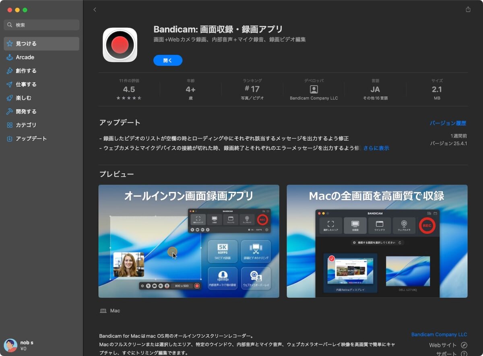This screenshot has height=356, width=483.
Task: Click the share icon at top right
Action: [468, 9]
